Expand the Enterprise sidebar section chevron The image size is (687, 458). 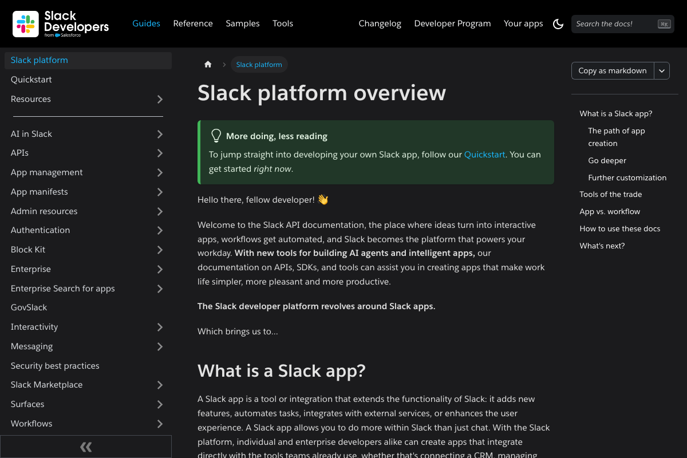(x=160, y=269)
